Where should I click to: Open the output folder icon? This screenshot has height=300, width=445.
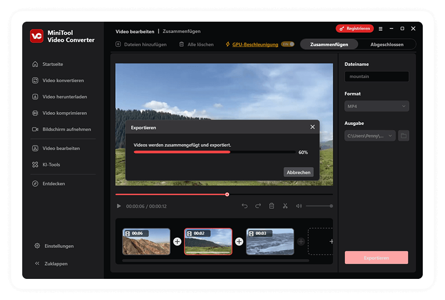click(x=404, y=136)
